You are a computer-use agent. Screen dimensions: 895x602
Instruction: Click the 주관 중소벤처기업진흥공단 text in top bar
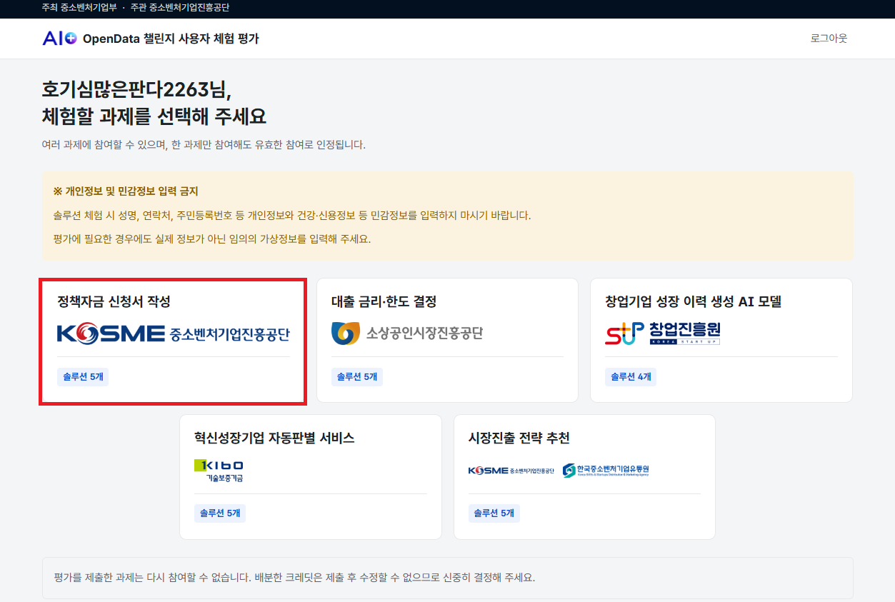coord(180,7)
